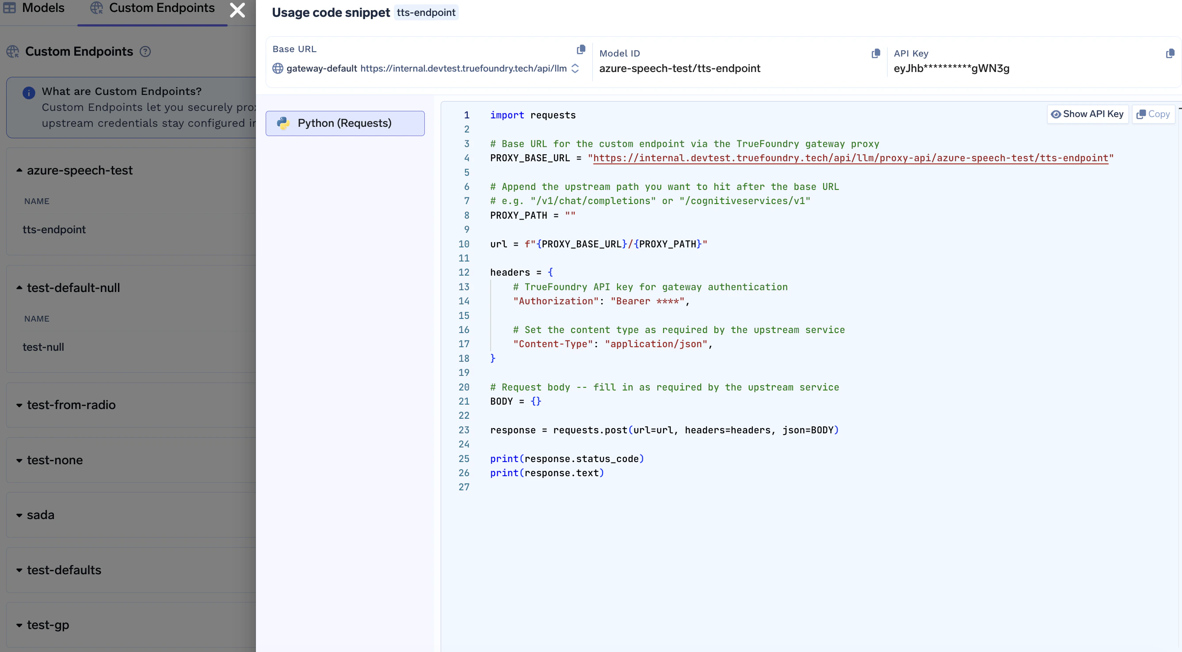The width and height of the screenshot is (1182, 652).
Task: Select the Custom Endpoints tab
Action: coord(161,8)
